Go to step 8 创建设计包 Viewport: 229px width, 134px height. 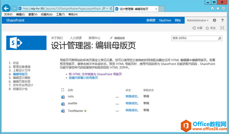click(20, 89)
